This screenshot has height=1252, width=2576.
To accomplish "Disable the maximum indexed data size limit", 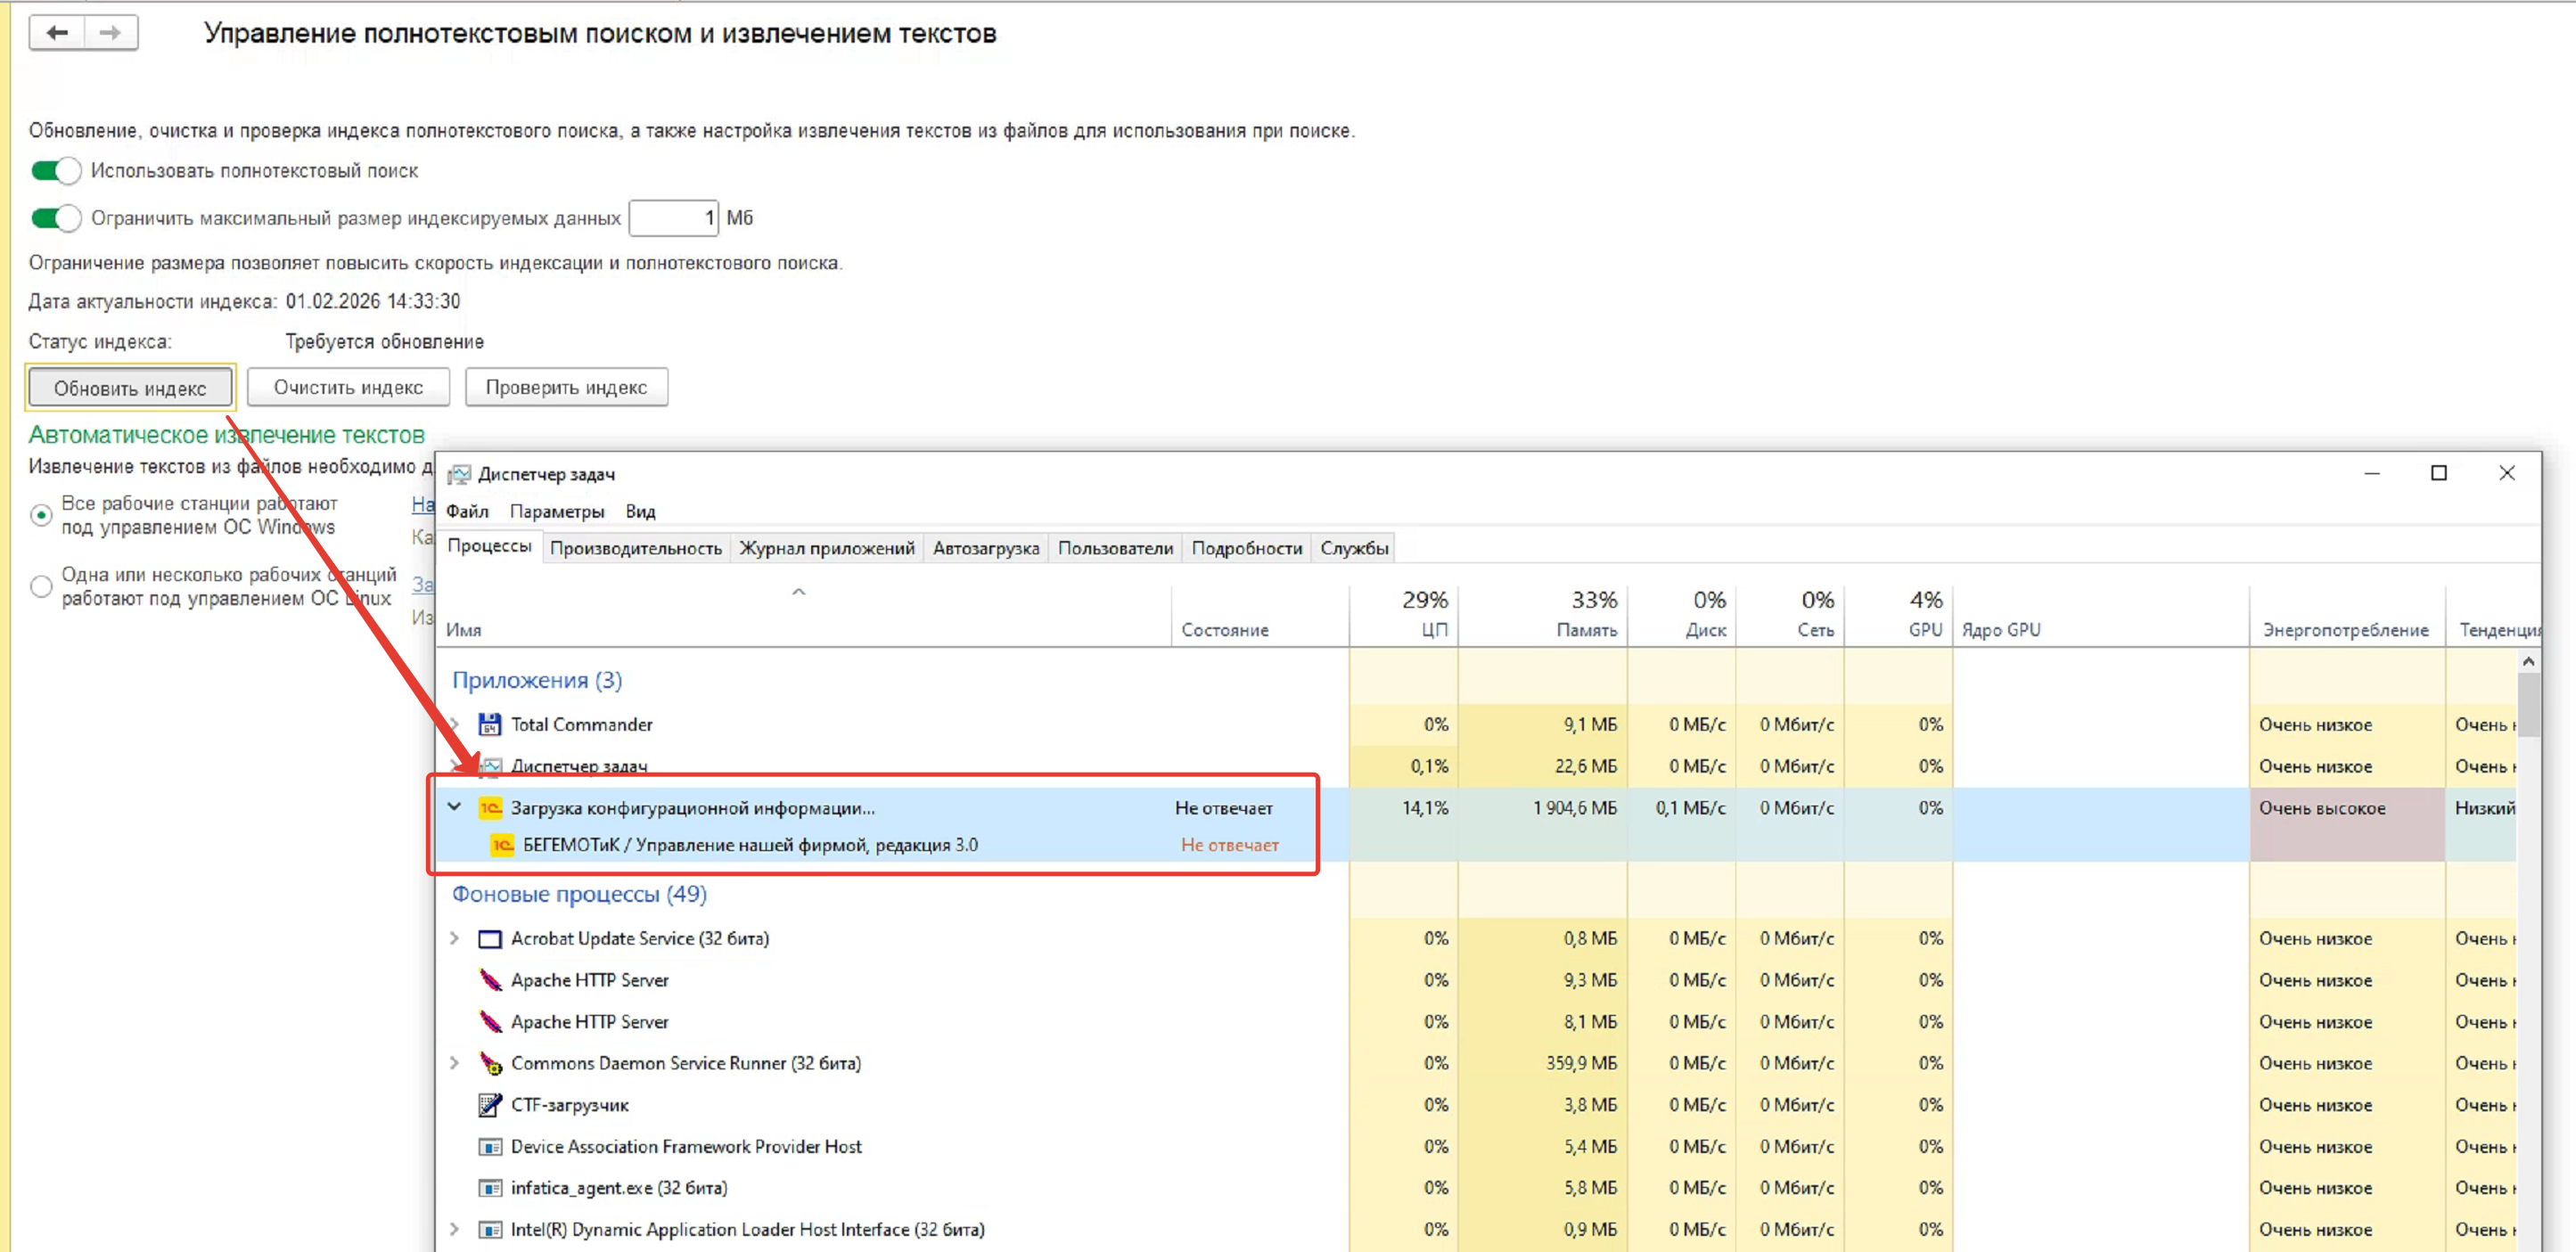I will 56,218.
